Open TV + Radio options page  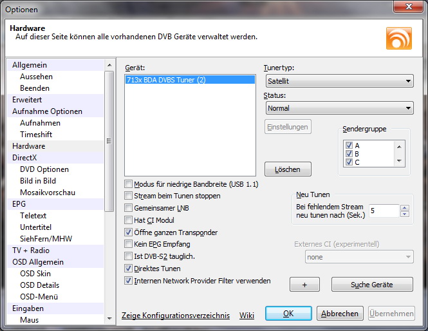pyautogui.click(x=55, y=251)
